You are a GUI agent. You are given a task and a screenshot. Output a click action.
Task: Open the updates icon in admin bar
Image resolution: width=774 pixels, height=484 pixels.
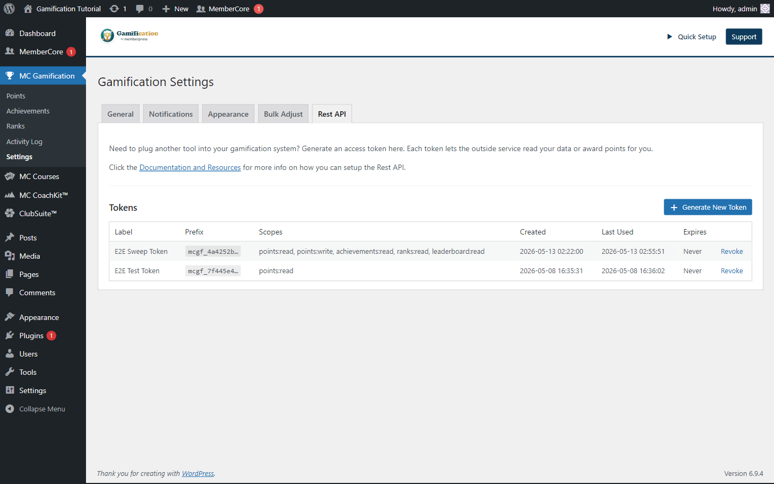118,9
